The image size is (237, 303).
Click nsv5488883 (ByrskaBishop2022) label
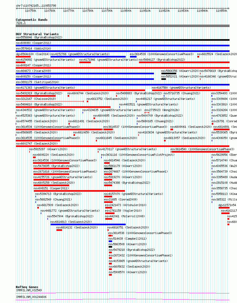139,93
